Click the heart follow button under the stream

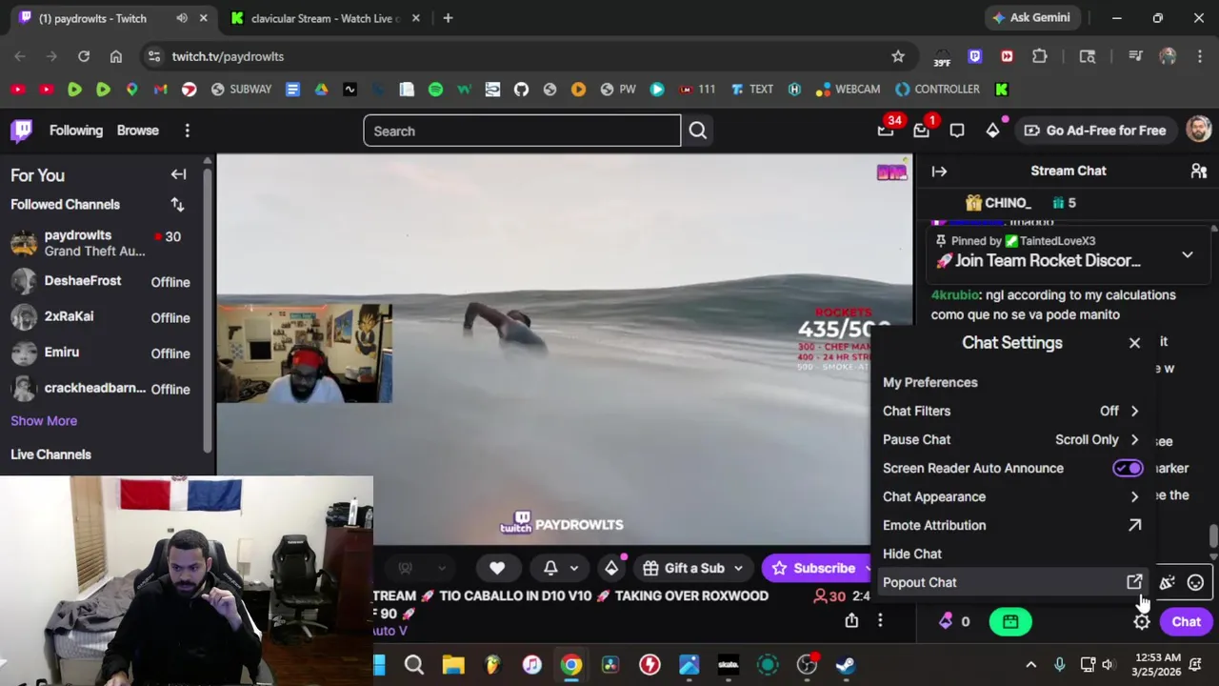tap(497, 569)
